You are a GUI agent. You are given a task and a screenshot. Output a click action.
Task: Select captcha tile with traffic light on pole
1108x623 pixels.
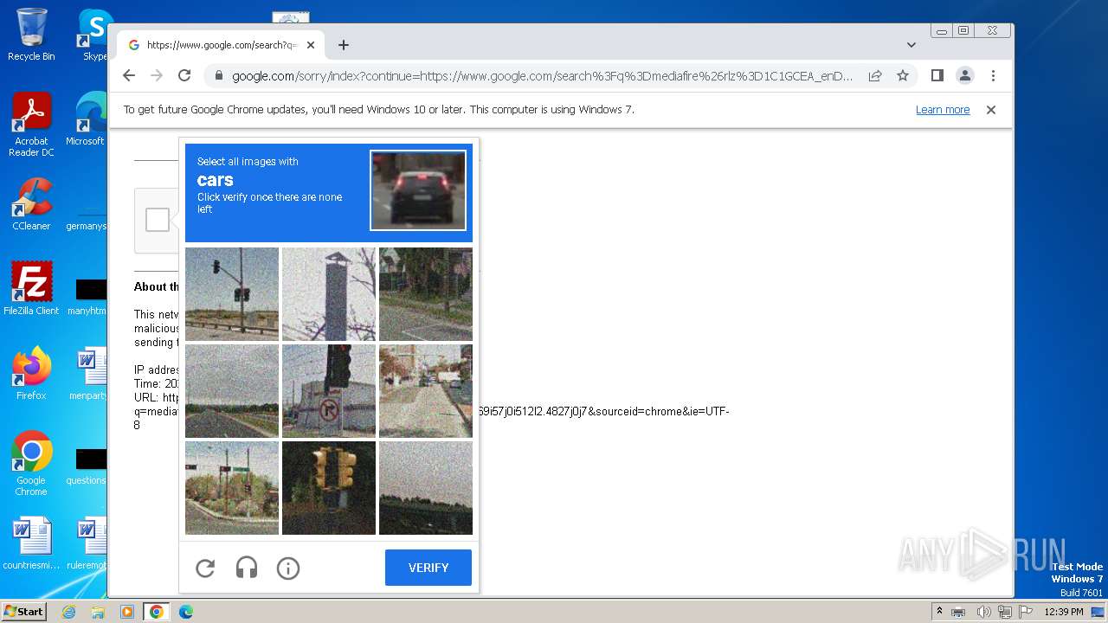click(x=232, y=294)
